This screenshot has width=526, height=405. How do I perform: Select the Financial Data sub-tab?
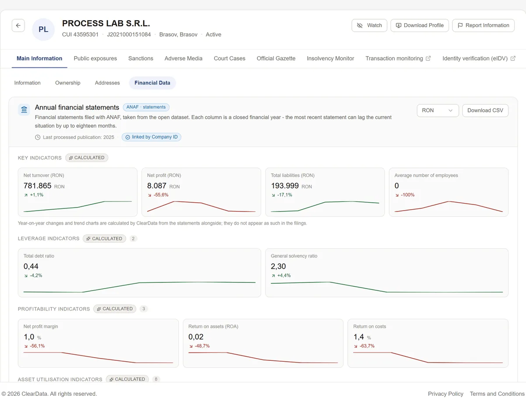point(152,83)
